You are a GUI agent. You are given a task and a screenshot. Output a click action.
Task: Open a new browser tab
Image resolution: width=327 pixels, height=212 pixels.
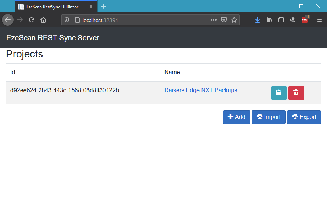pos(103,7)
